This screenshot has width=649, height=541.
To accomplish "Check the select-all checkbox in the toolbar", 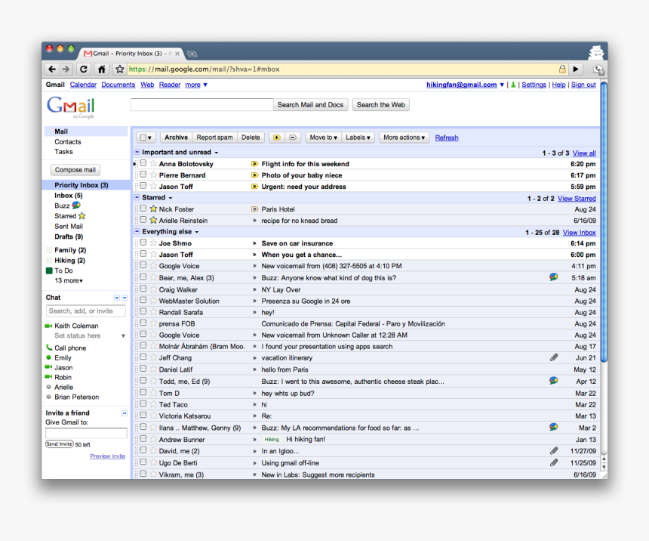I will [x=141, y=138].
